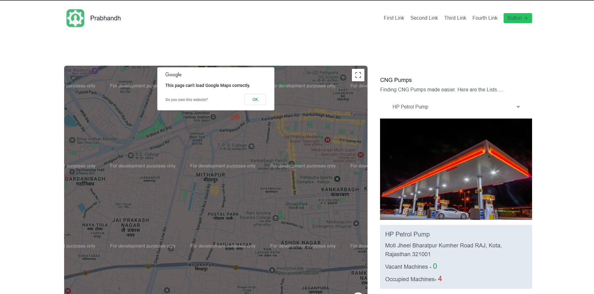Dismiss the Google Maps error with OK
Image resolution: width=594 pixels, height=294 pixels.
tap(255, 99)
